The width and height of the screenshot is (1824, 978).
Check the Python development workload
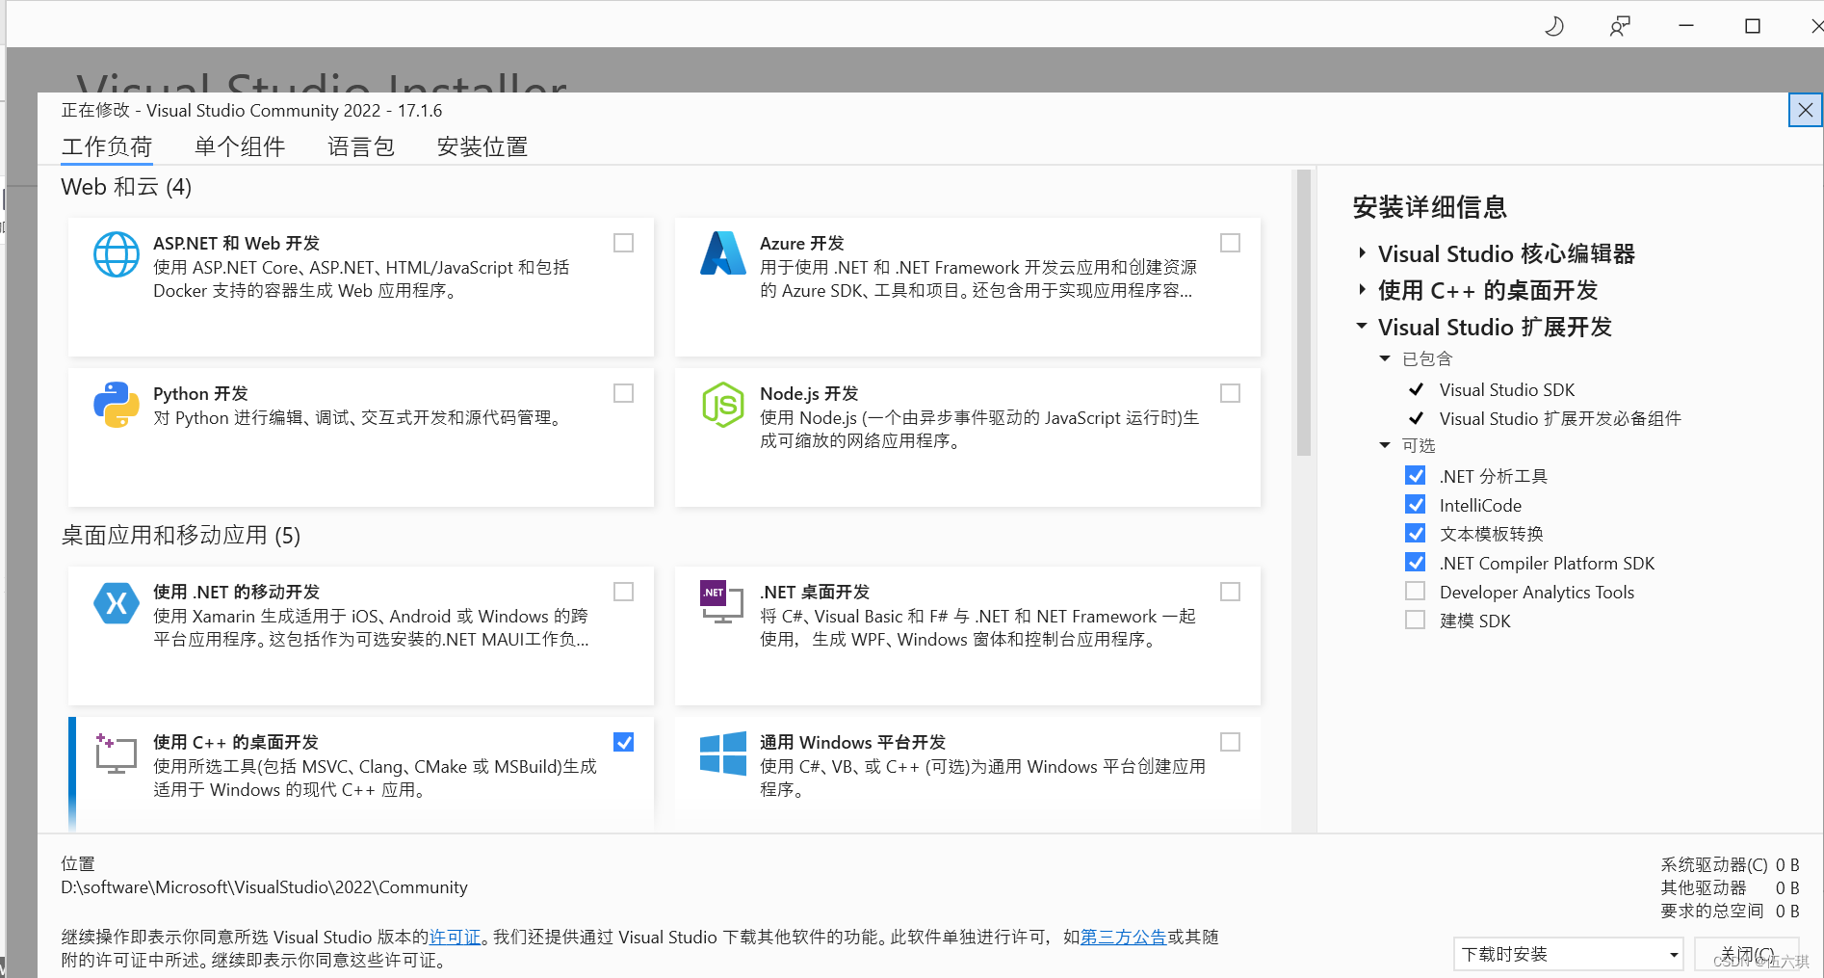pyautogui.click(x=624, y=393)
